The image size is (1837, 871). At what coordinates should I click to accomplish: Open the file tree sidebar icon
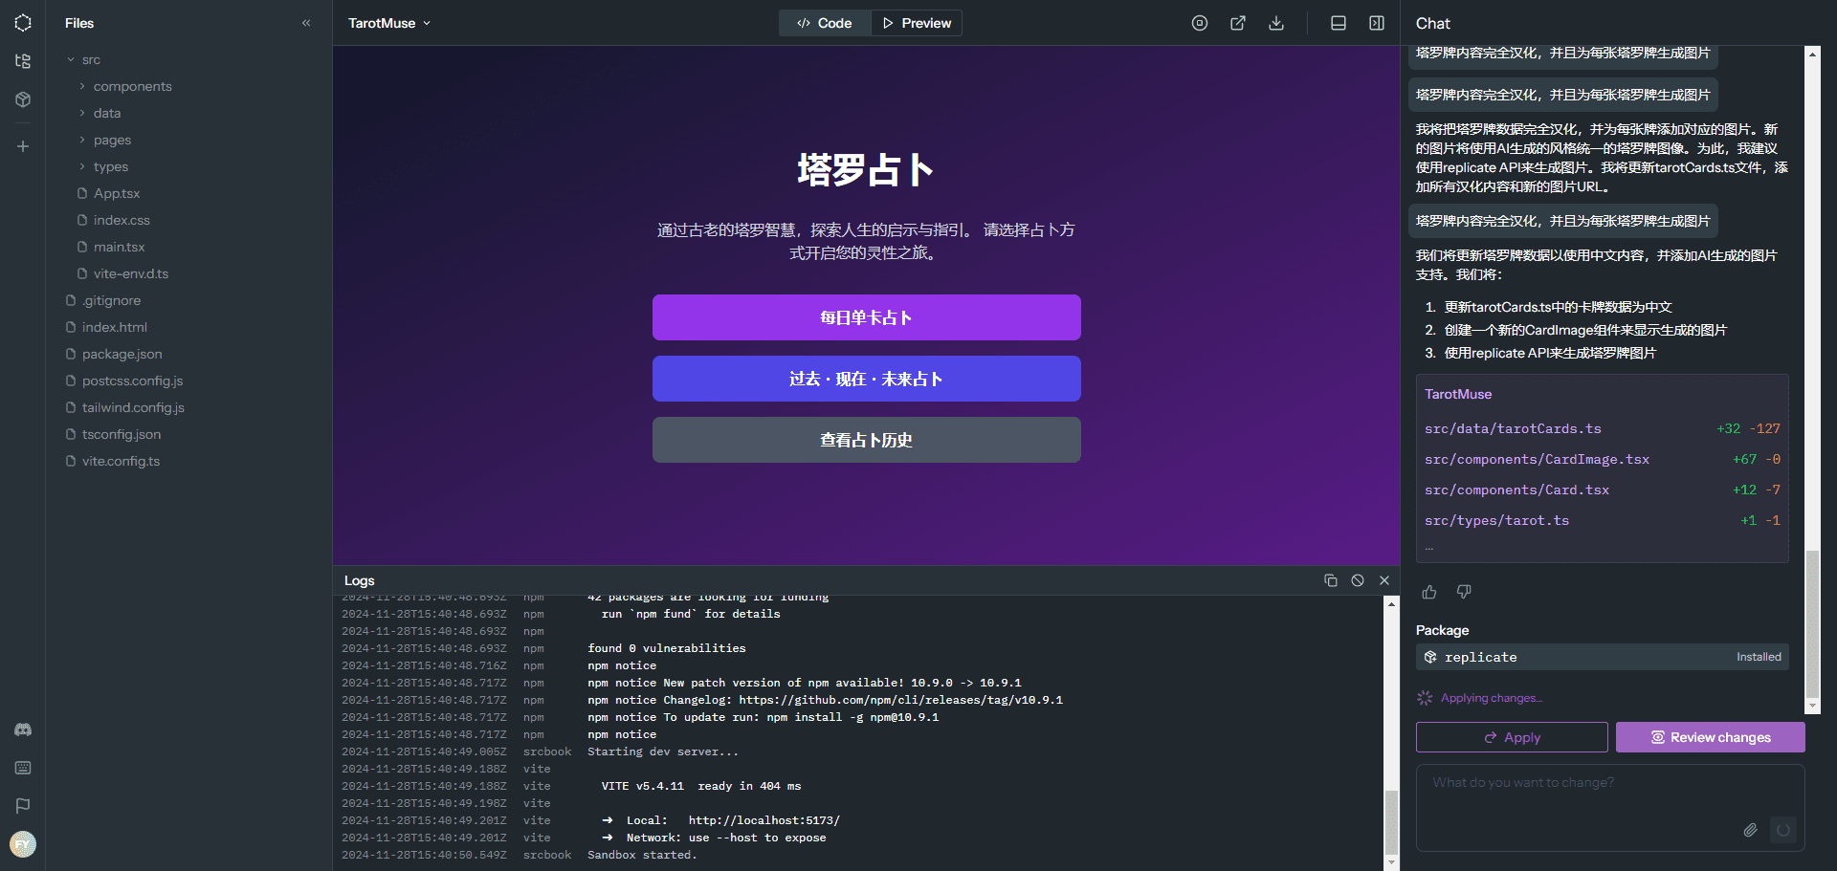click(23, 61)
